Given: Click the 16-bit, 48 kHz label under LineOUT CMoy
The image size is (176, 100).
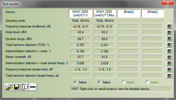Looking at the screenshot, I should 105,21.
